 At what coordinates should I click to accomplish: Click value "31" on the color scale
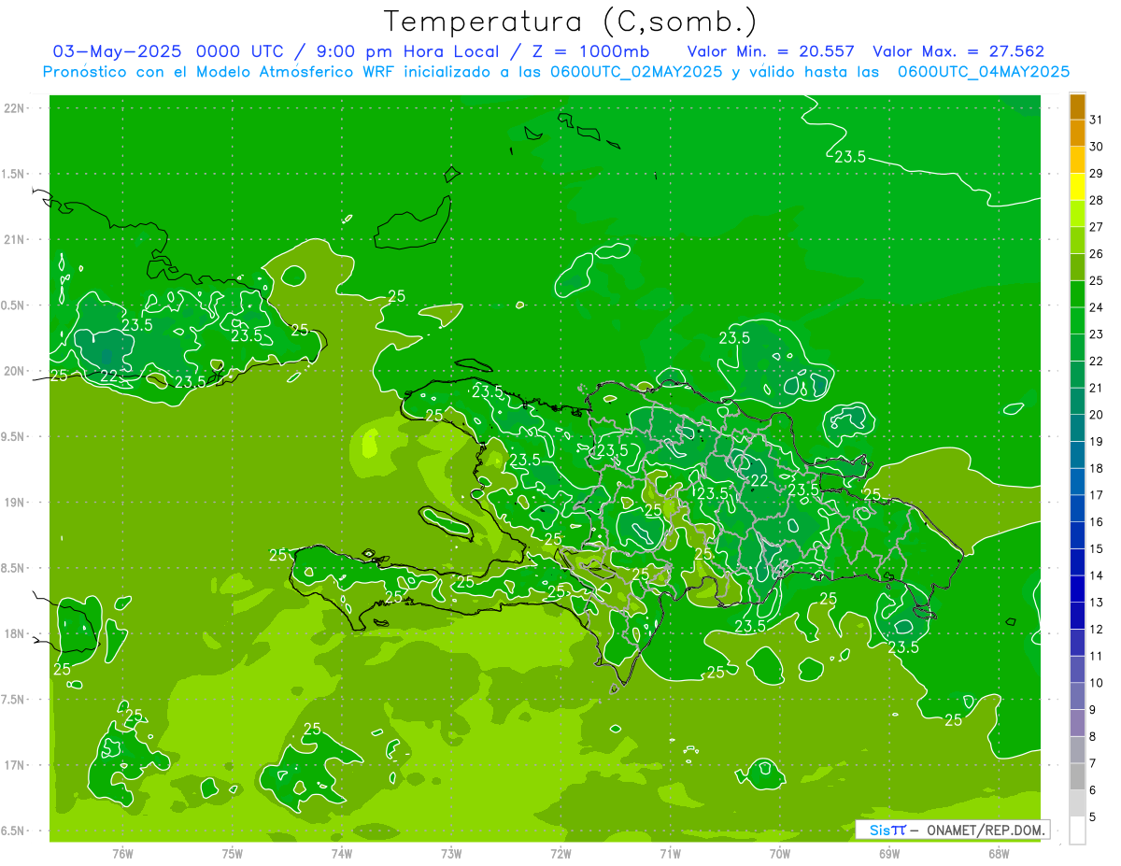point(1096,120)
